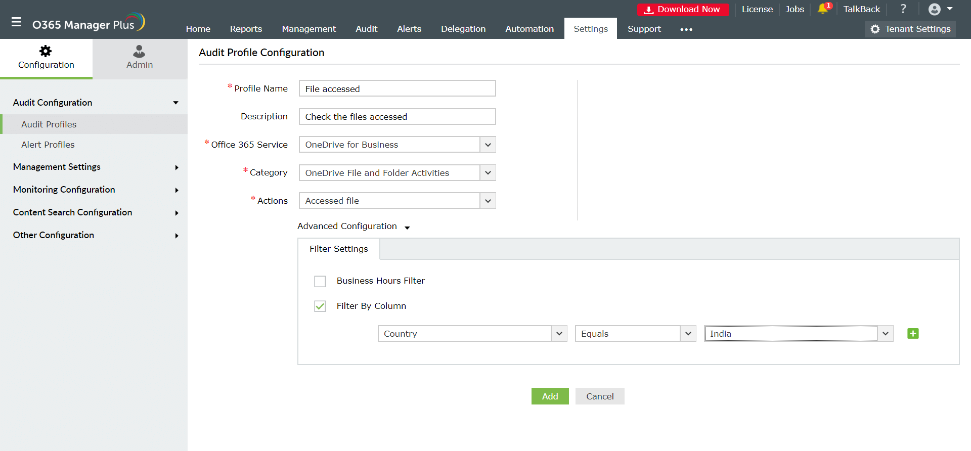This screenshot has height=451, width=971.
Task: Select the Configuration sidebar tab
Action: 46,59
